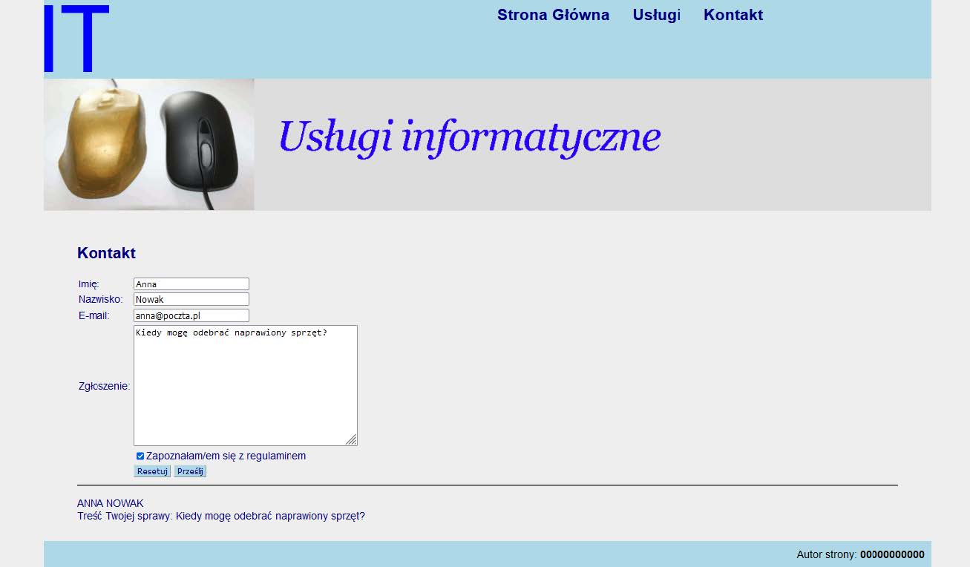Click the blue IT logo
The width and height of the screenshot is (970, 567).
pyautogui.click(x=76, y=39)
